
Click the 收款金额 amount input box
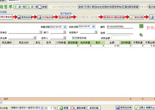(120, 38)
